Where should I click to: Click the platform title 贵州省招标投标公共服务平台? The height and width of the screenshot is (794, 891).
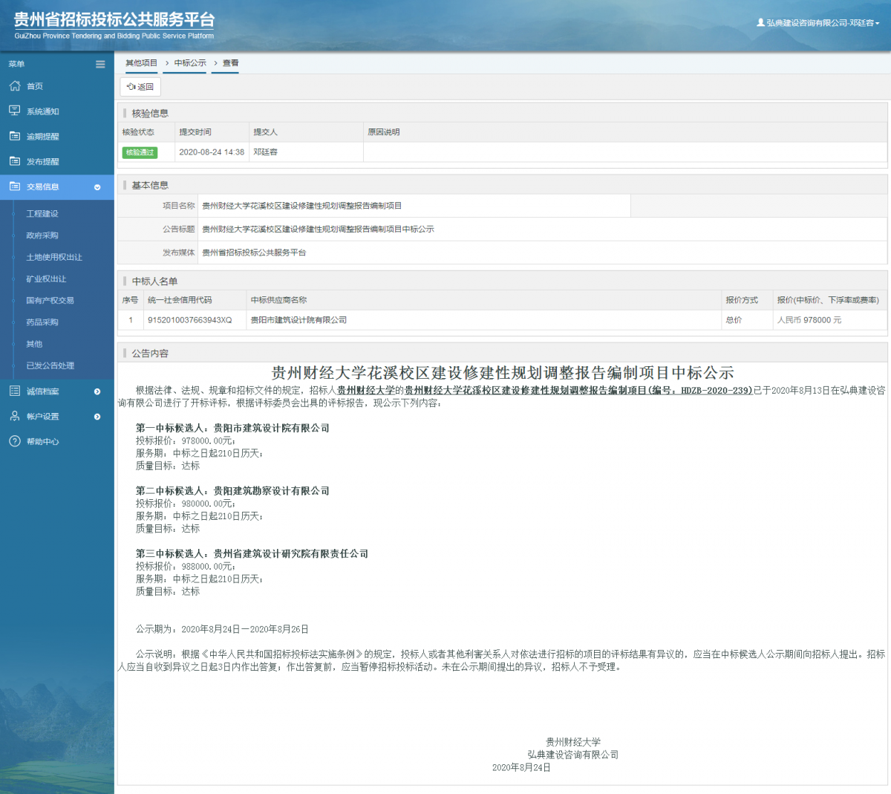pos(114,20)
